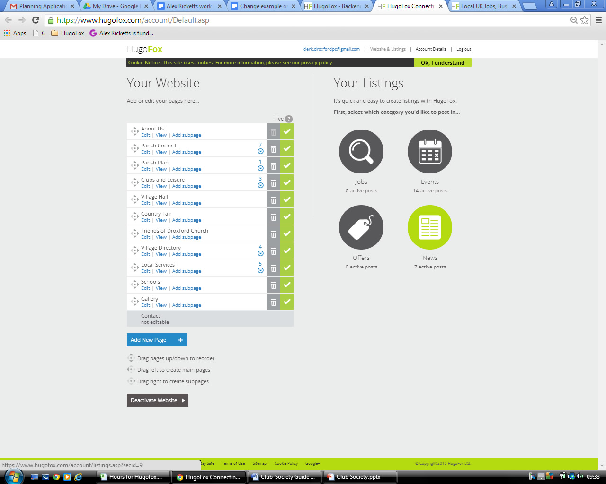Open the Offers tag icon
Screen dimensions: 606x484
tap(361, 227)
